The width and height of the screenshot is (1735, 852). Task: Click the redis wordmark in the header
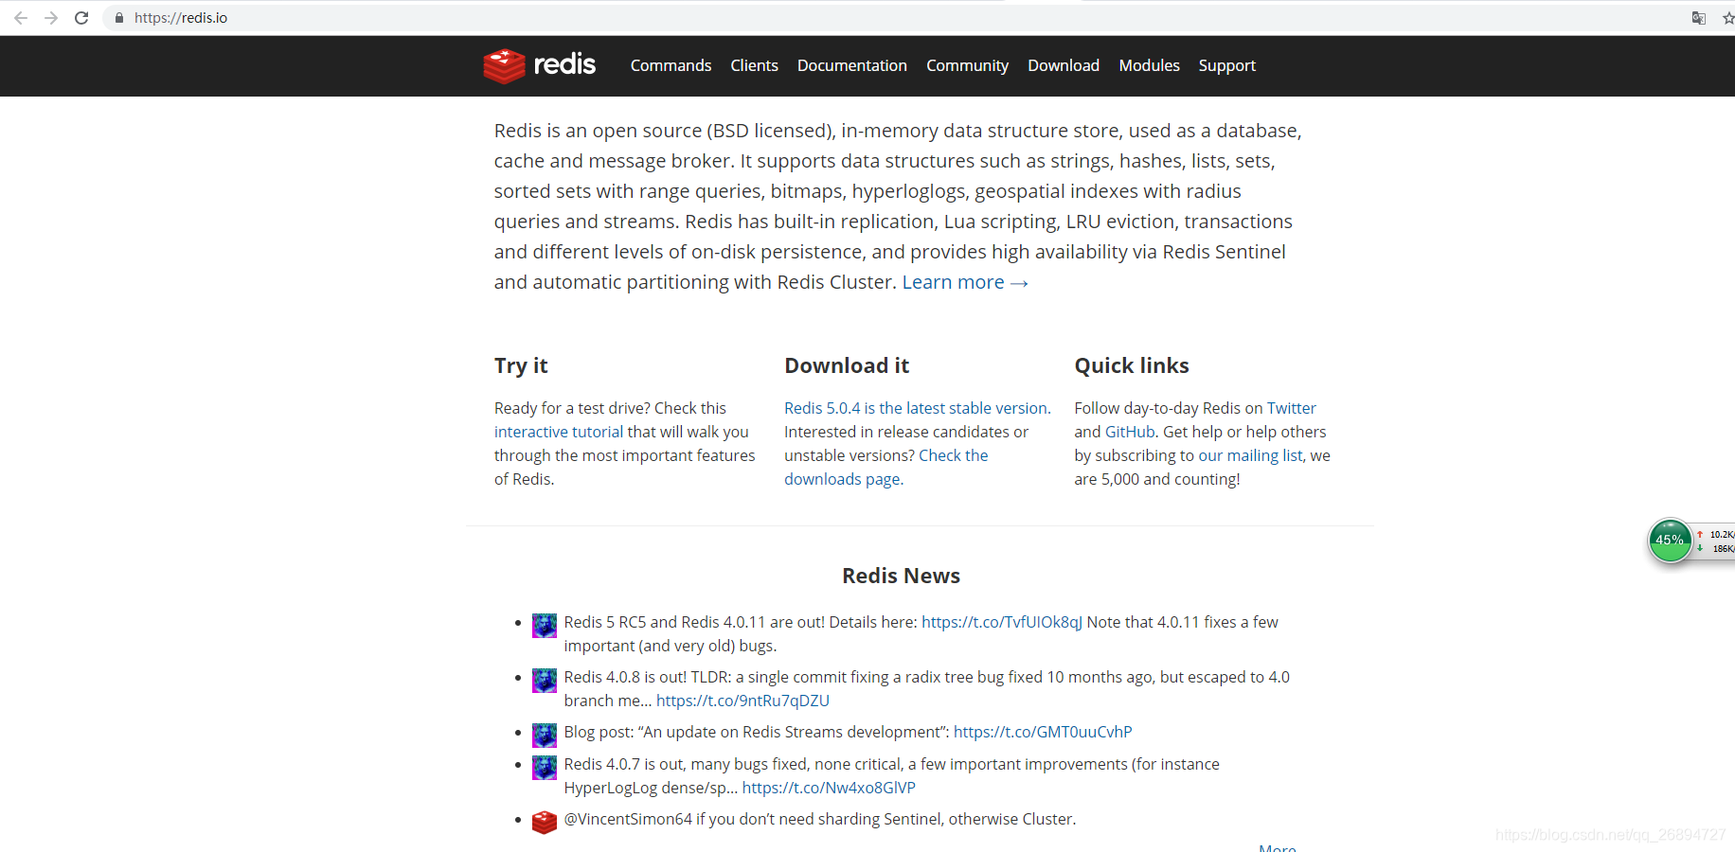pyautogui.click(x=564, y=64)
